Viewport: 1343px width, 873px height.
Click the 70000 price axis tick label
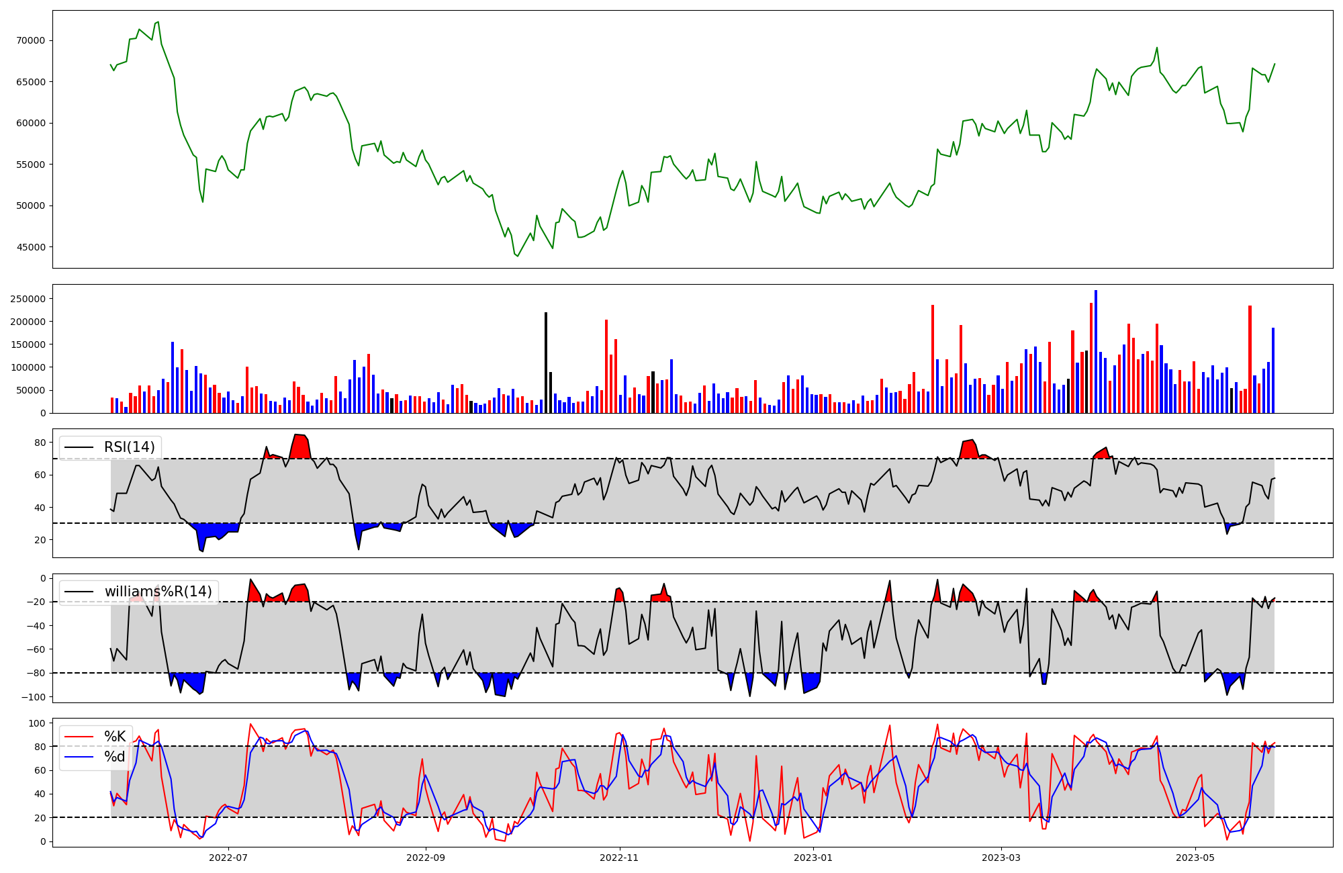pos(30,40)
